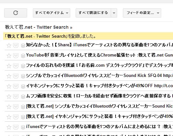Buffer icon for the ファイルの忘れもの item
Viewport: 173px width, 136px height.
pos(23,66)
